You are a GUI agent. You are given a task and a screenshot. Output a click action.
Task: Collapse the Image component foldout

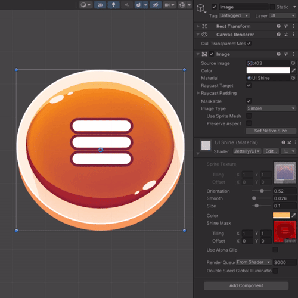coord(198,54)
